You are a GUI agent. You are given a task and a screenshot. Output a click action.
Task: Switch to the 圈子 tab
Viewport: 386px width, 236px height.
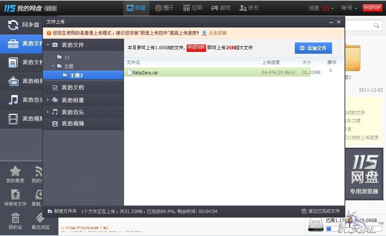(x=164, y=8)
